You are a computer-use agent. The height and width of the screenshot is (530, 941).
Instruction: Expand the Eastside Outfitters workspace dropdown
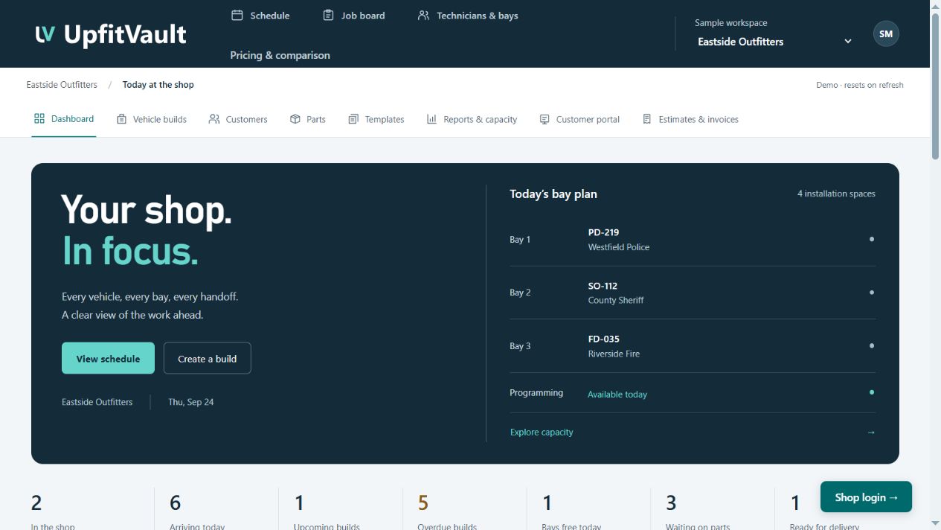774,42
